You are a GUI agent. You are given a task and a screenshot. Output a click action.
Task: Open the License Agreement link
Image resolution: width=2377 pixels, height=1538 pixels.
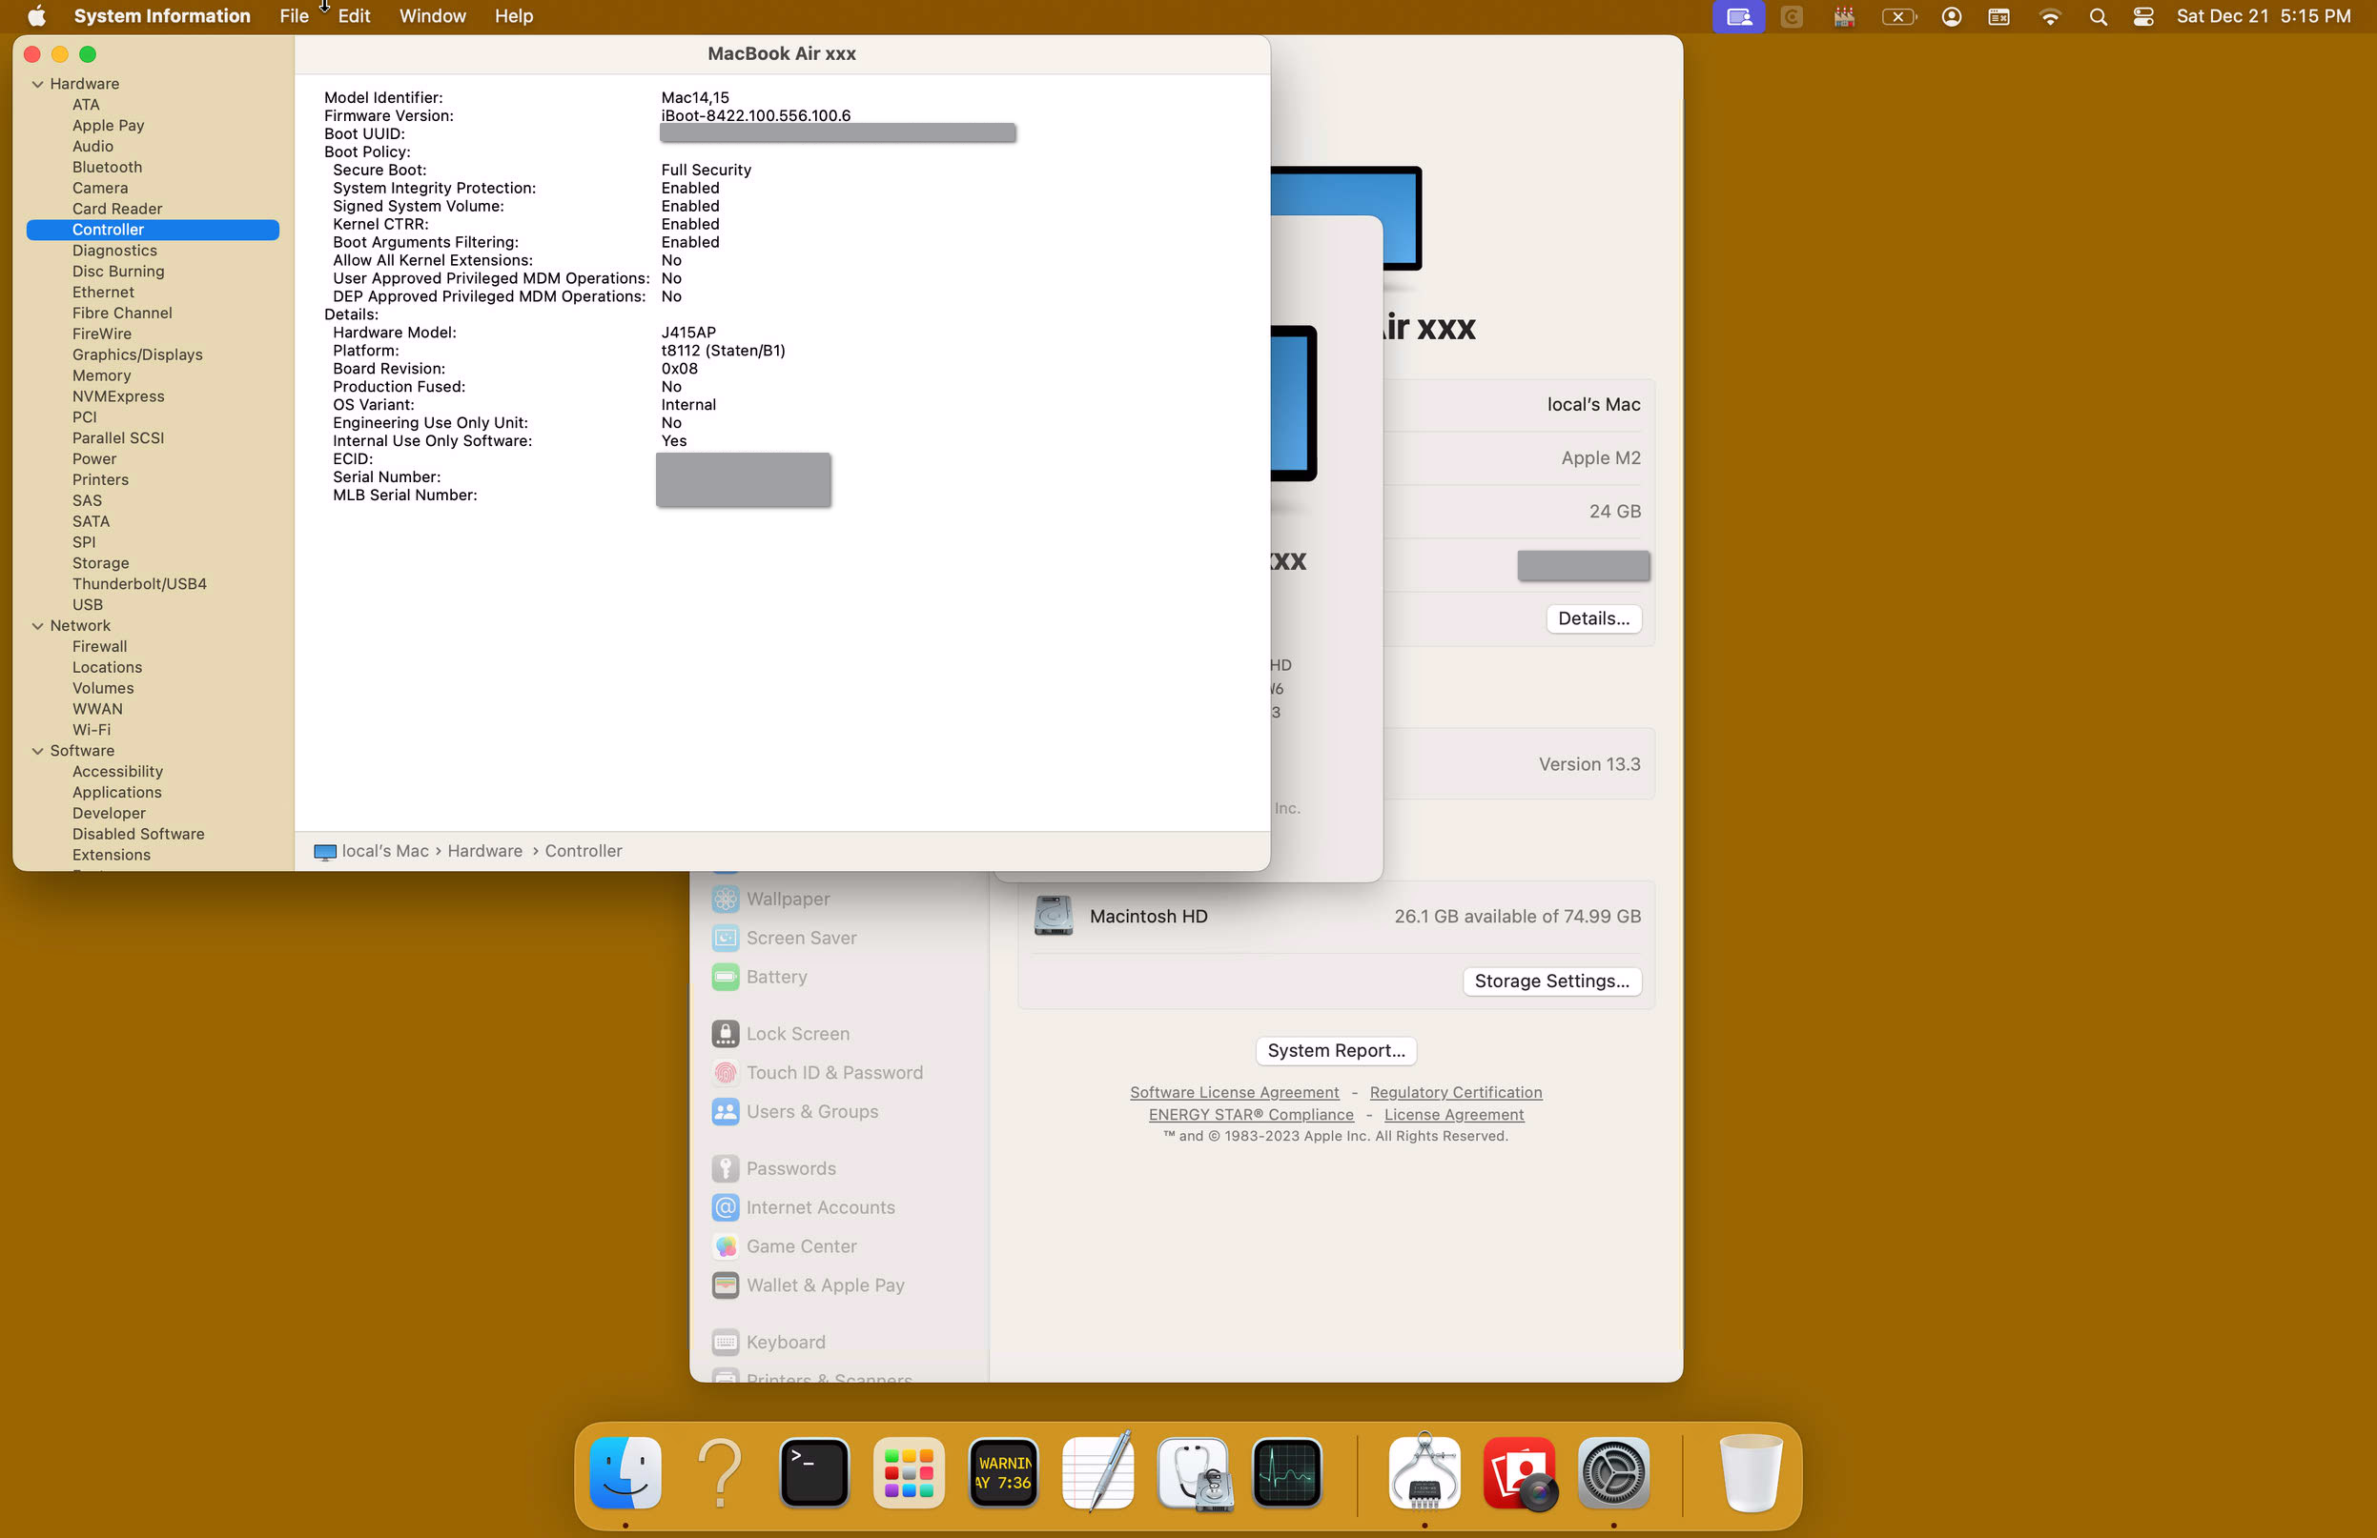1453,1114
